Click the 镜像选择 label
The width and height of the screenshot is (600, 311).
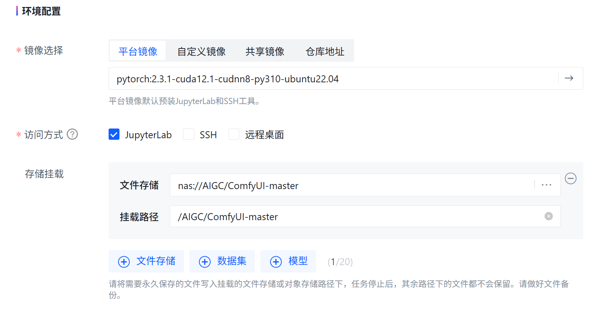[43, 50]
